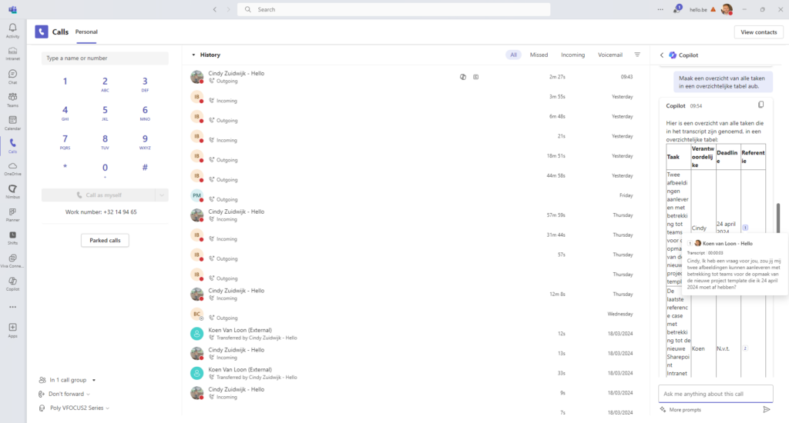
Task: Filter history to Missed calls
Action: click(539, 55)
